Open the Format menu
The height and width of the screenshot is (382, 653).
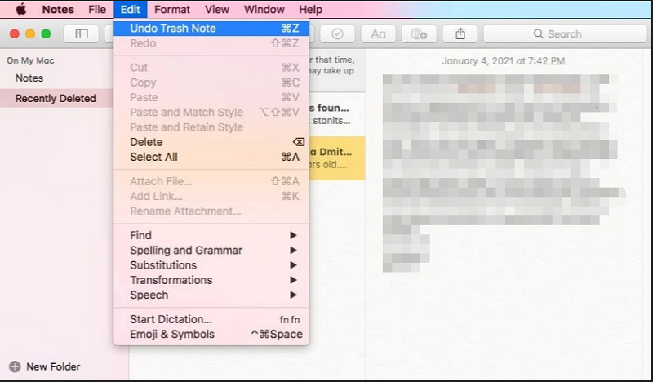(x=172, y=9)
